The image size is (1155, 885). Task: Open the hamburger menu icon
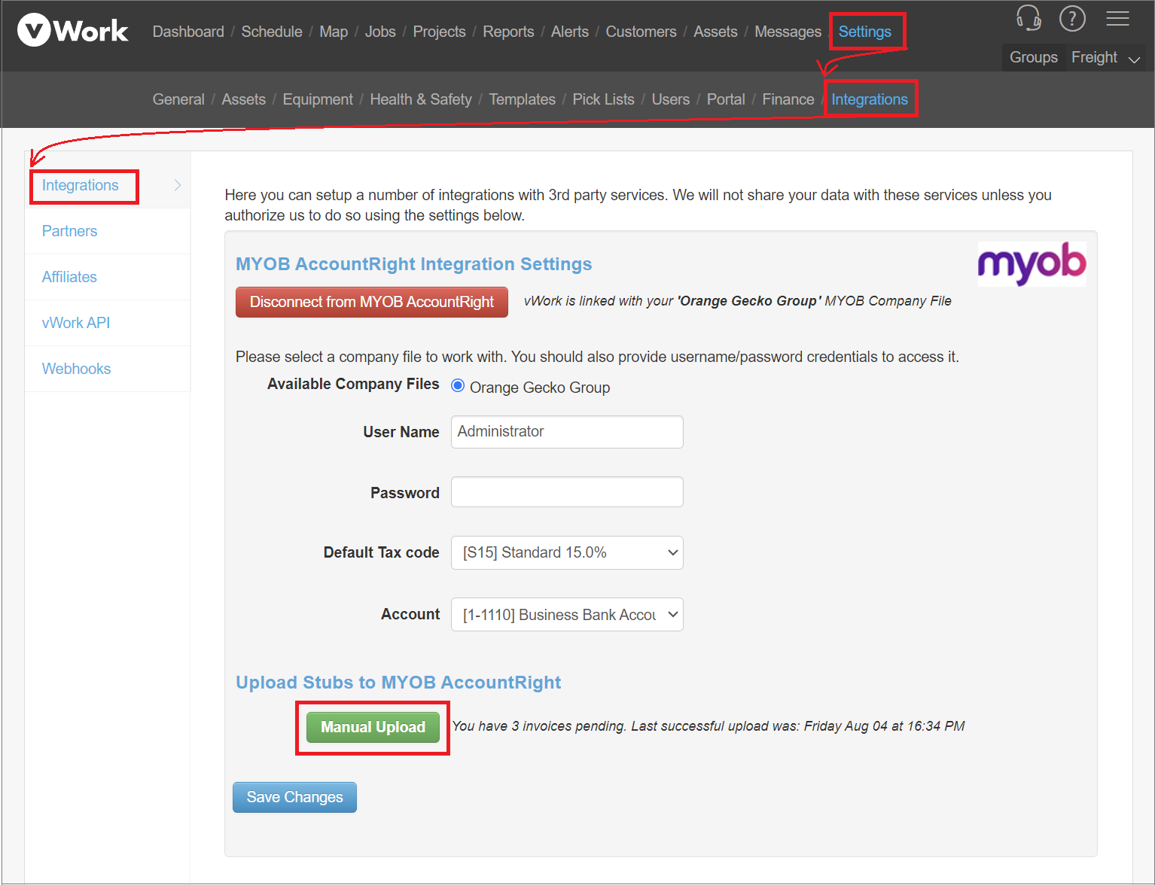1117,18
